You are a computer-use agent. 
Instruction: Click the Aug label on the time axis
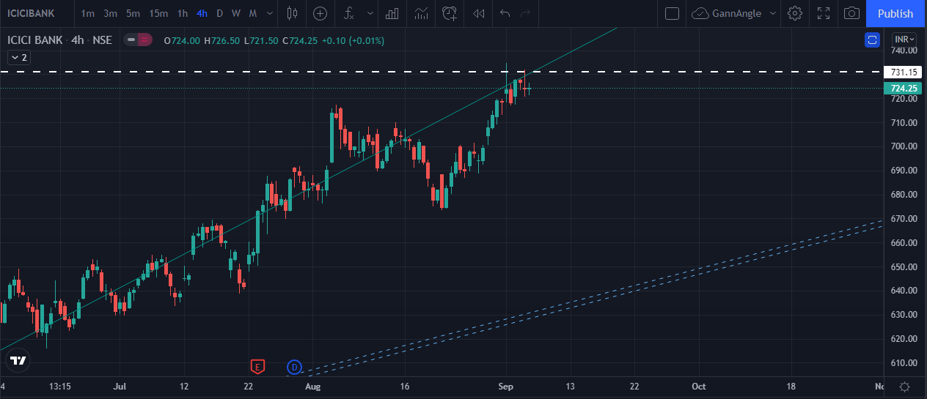(313, 386)
